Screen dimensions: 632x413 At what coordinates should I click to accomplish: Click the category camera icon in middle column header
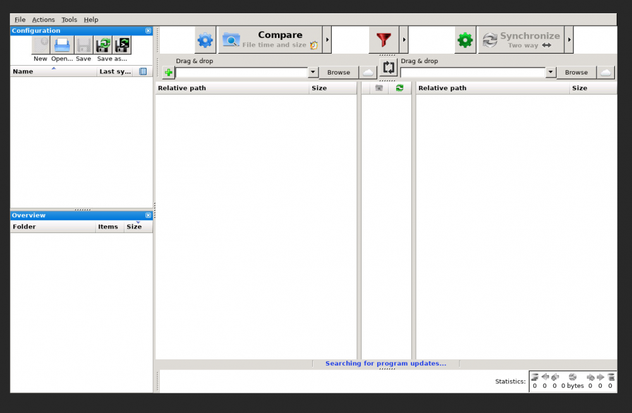click(379, 88)
